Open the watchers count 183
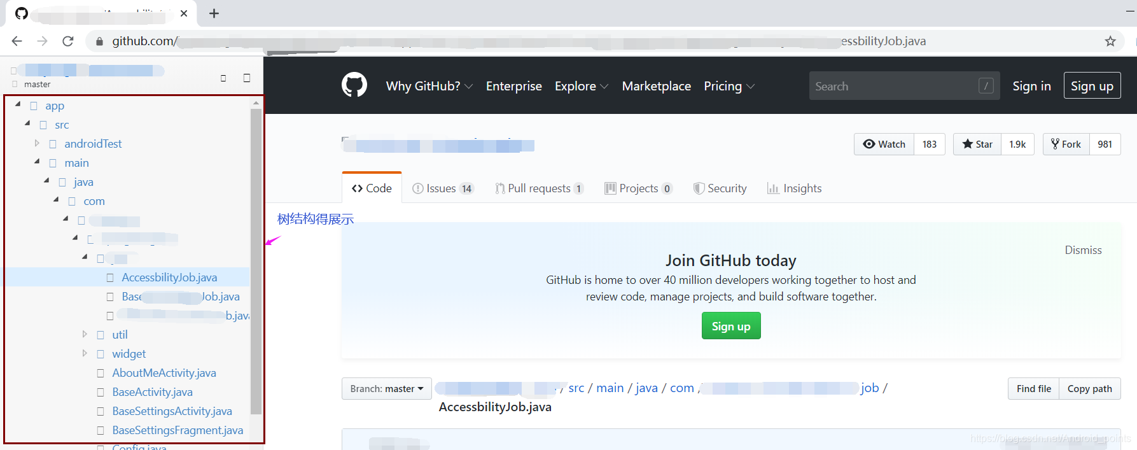 (x=930, y=144)
